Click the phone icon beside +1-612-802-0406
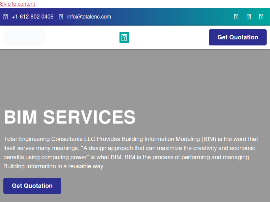This screenshot has width=270, height=202. pyautogui.click(x=5, y=16)
